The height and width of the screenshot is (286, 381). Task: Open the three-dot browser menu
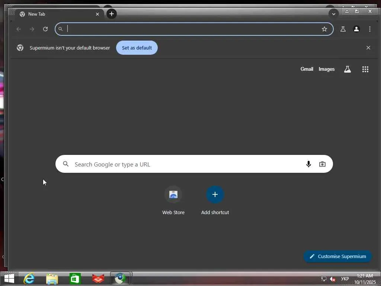[x=369, y=29]
